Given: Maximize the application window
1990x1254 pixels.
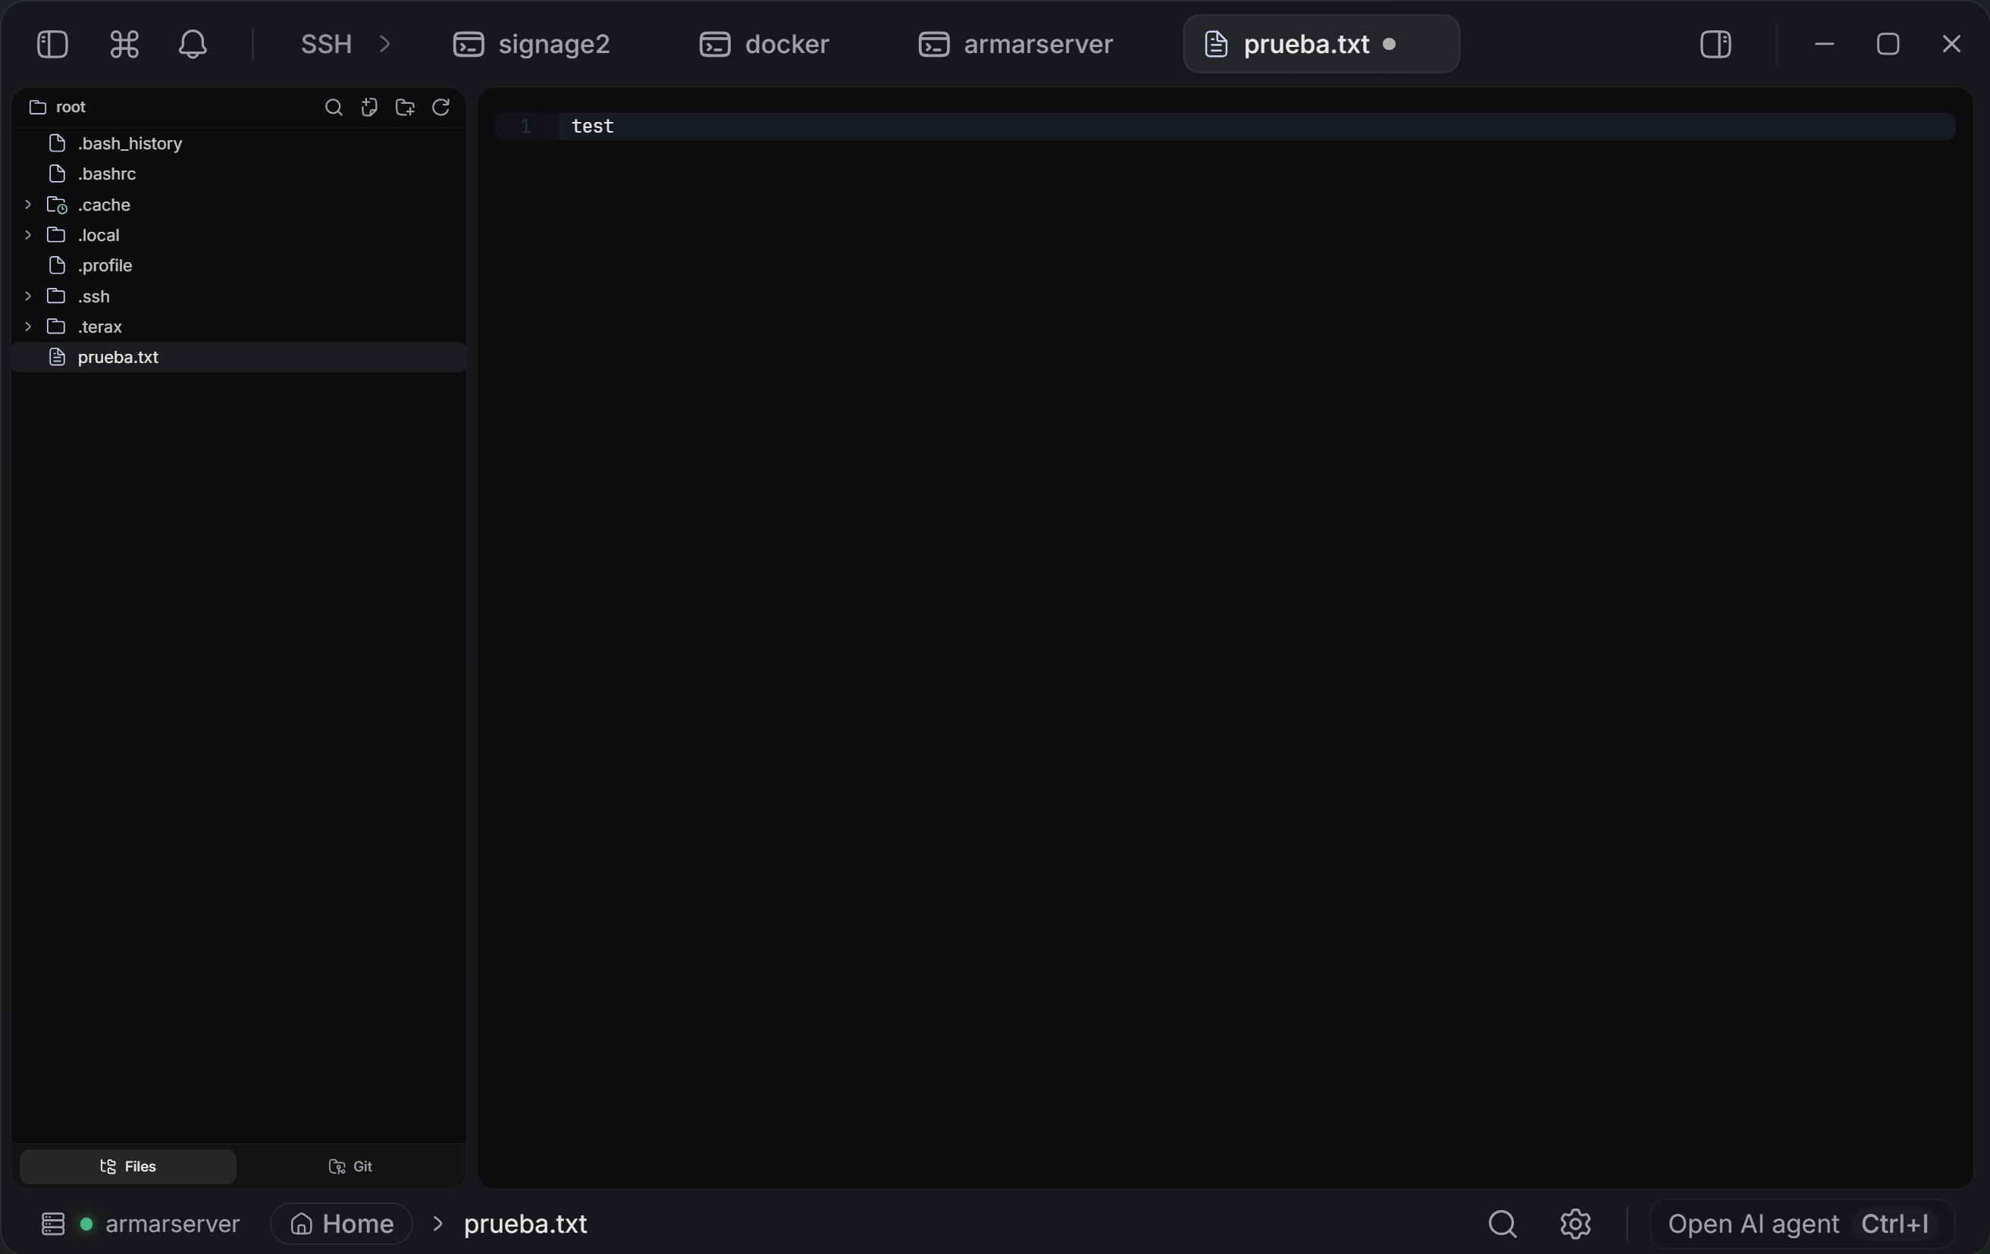Looking at the screenshot, I should point(1888,44).
